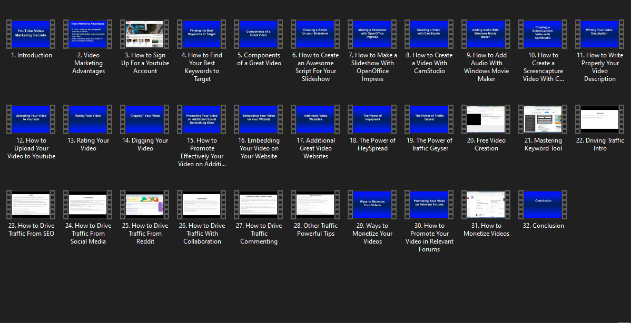This screenshot has height=323, width=631.
Task: Click video 15 promoting on social networking sites
Action: pyautogui.click(x=202, y=119)
